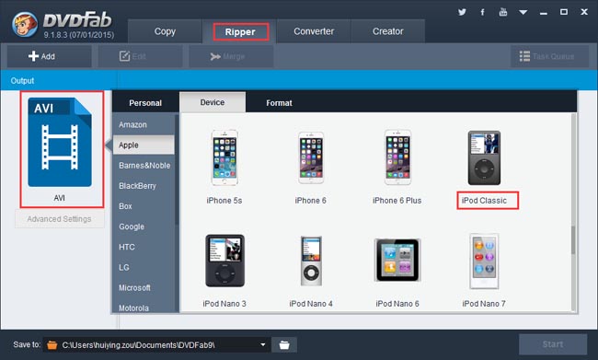
Task: Select Box in the brand list
Action: click(x=144, y=206)
